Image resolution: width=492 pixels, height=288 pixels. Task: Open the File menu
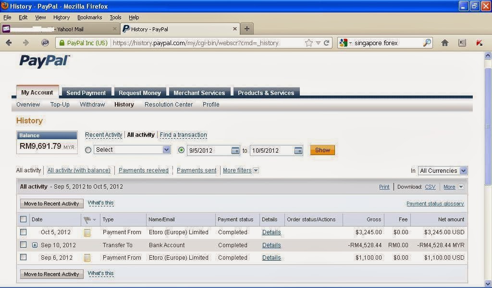[x=7, y=17]
